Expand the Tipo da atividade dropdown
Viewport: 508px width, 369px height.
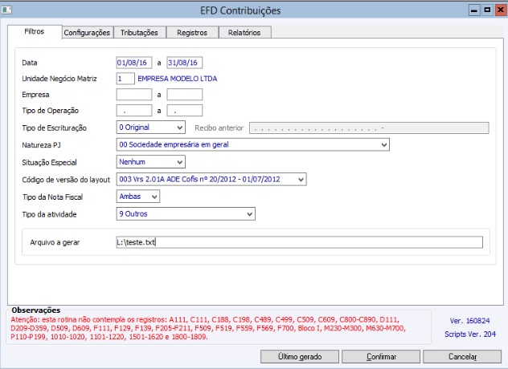[x=186, y=213]
